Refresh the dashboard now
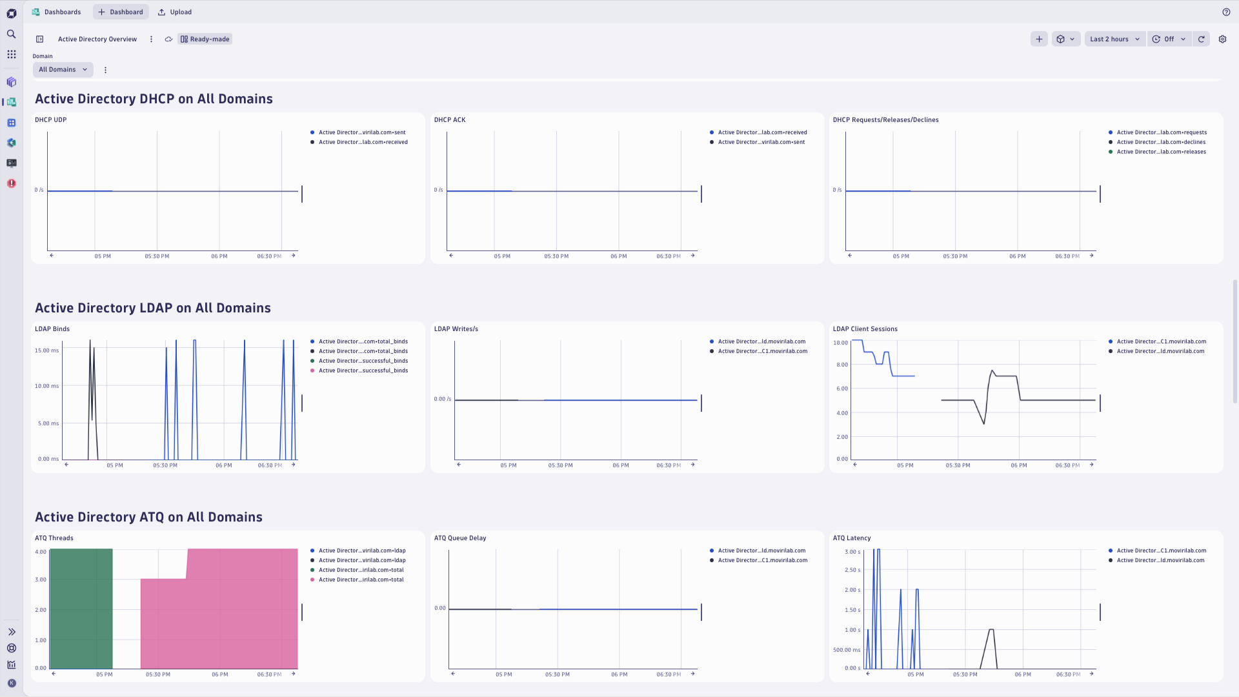The height and width of the screenshot is (697, 1239). [1201, 39]
